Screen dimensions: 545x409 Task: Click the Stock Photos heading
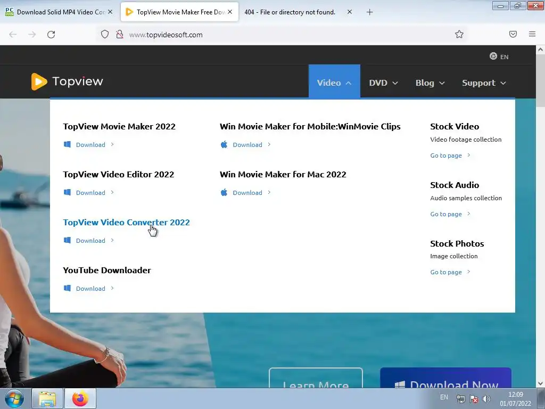[x=457, y=243]
